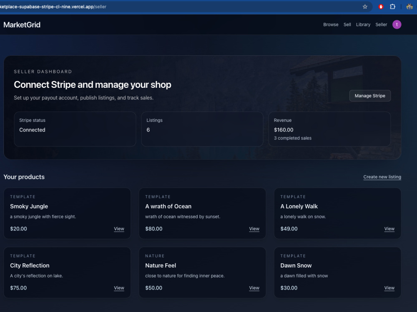Click the $20.00 price

click(18, 229)
